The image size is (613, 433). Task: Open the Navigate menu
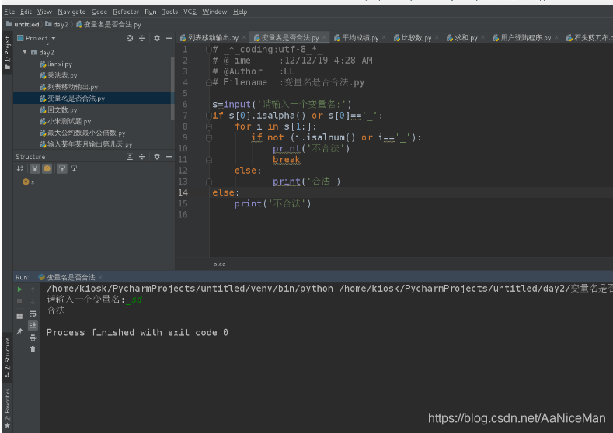pyautogui.click(x=71, y=12)
